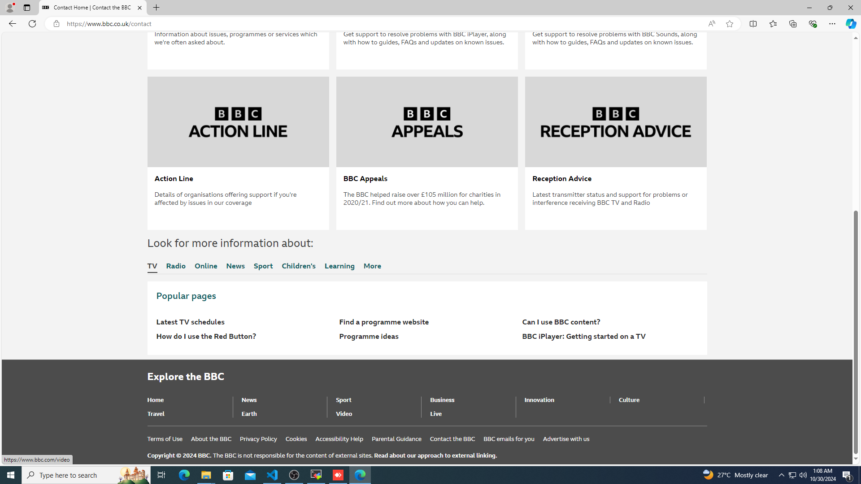This screenshot has height=484, width=861.
Task: Open Visual Studio Code from taskbar
Action: [272, 475]
